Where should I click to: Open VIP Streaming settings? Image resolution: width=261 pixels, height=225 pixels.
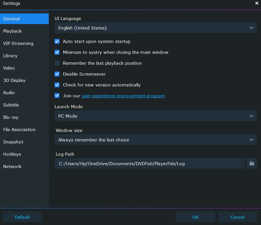pyautogui.click(x=24, y=43)
